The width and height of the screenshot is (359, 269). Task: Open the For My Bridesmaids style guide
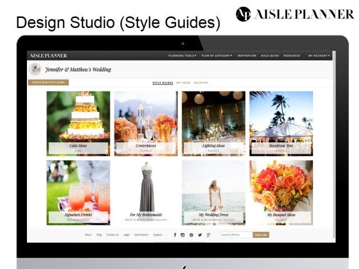pos(146,193)
